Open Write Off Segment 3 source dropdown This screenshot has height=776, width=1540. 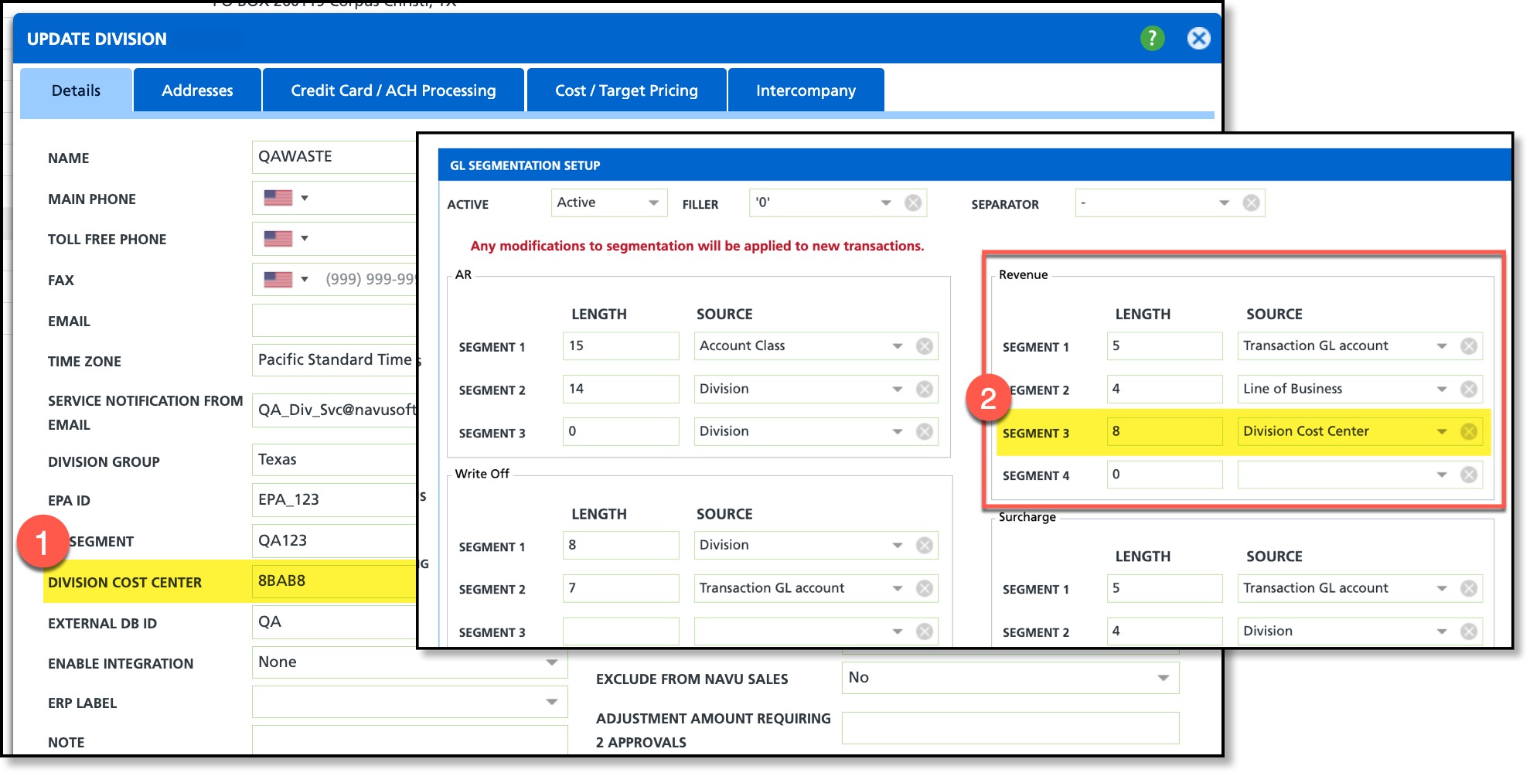point(897,631)
